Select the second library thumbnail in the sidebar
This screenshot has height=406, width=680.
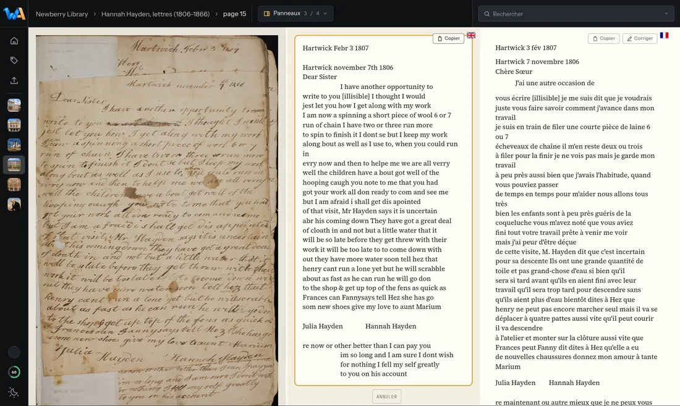coord(14,125)
